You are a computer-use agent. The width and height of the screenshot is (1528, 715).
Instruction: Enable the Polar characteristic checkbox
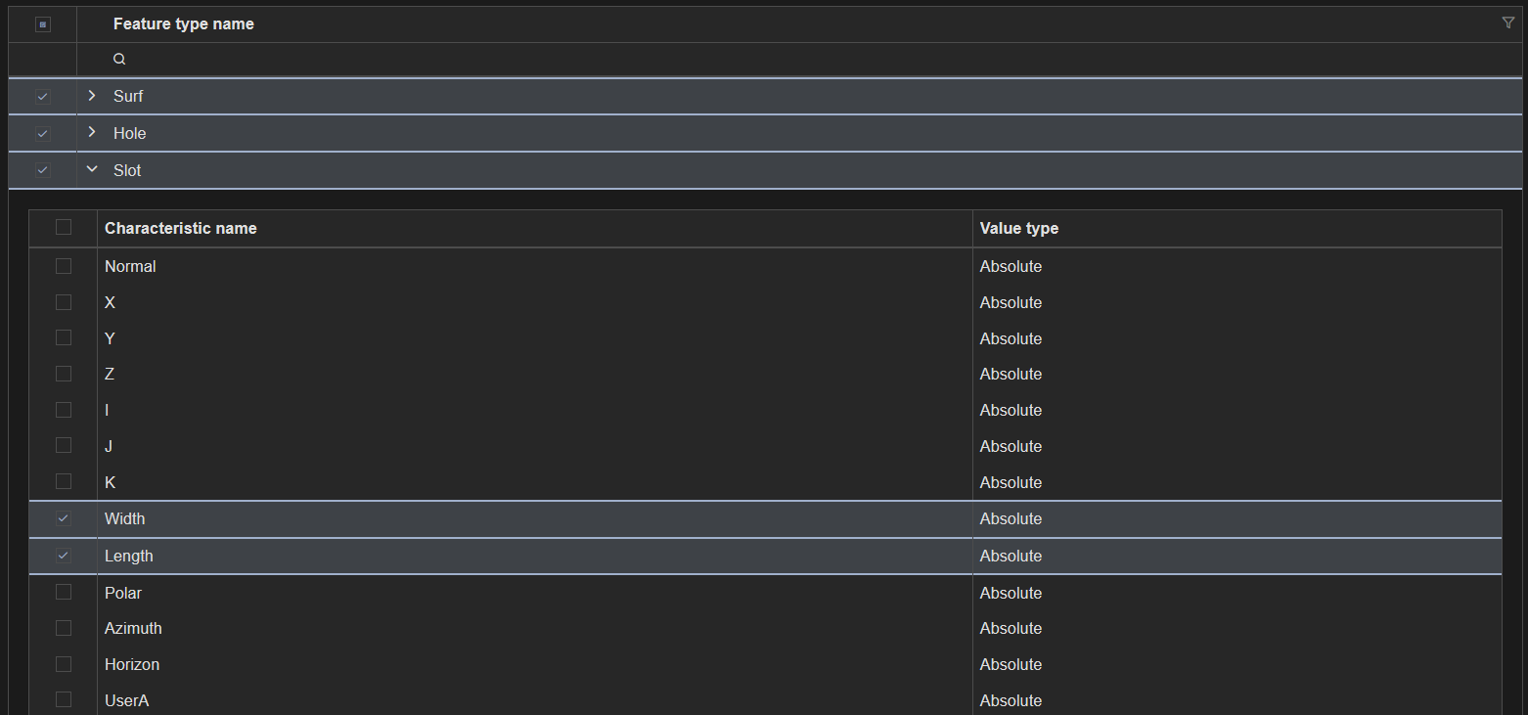[64, 592]
